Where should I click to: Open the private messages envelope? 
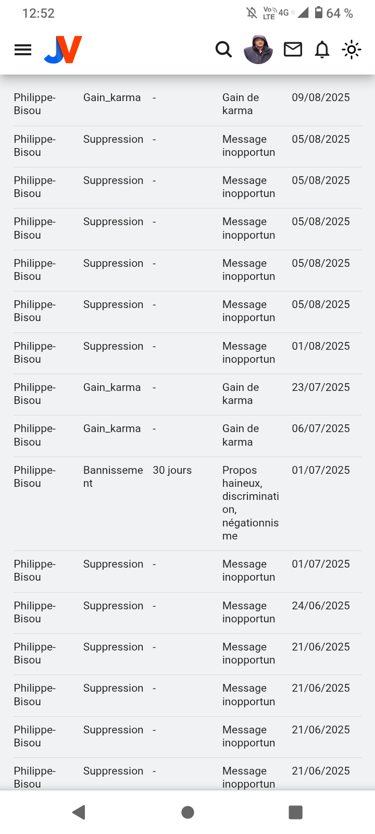(293, 50)
